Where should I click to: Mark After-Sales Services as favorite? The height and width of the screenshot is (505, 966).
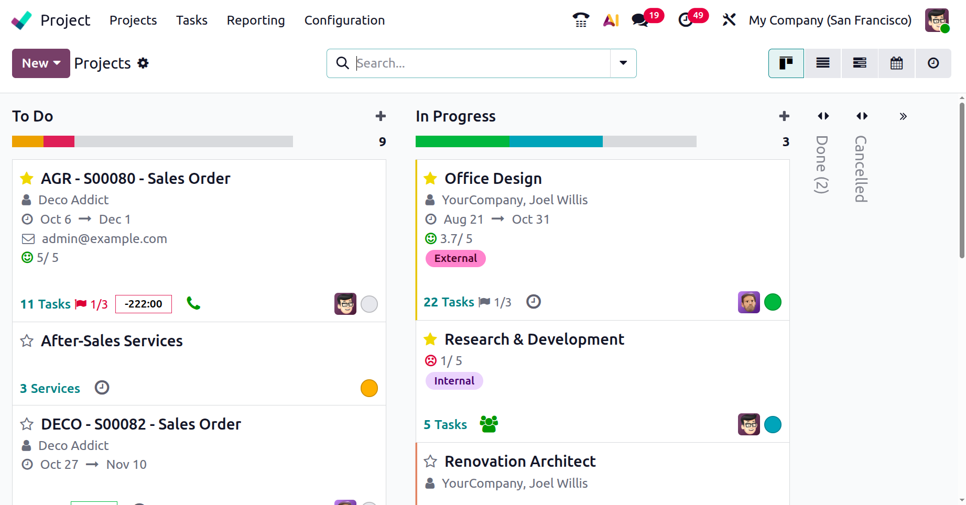click(27, 341)
